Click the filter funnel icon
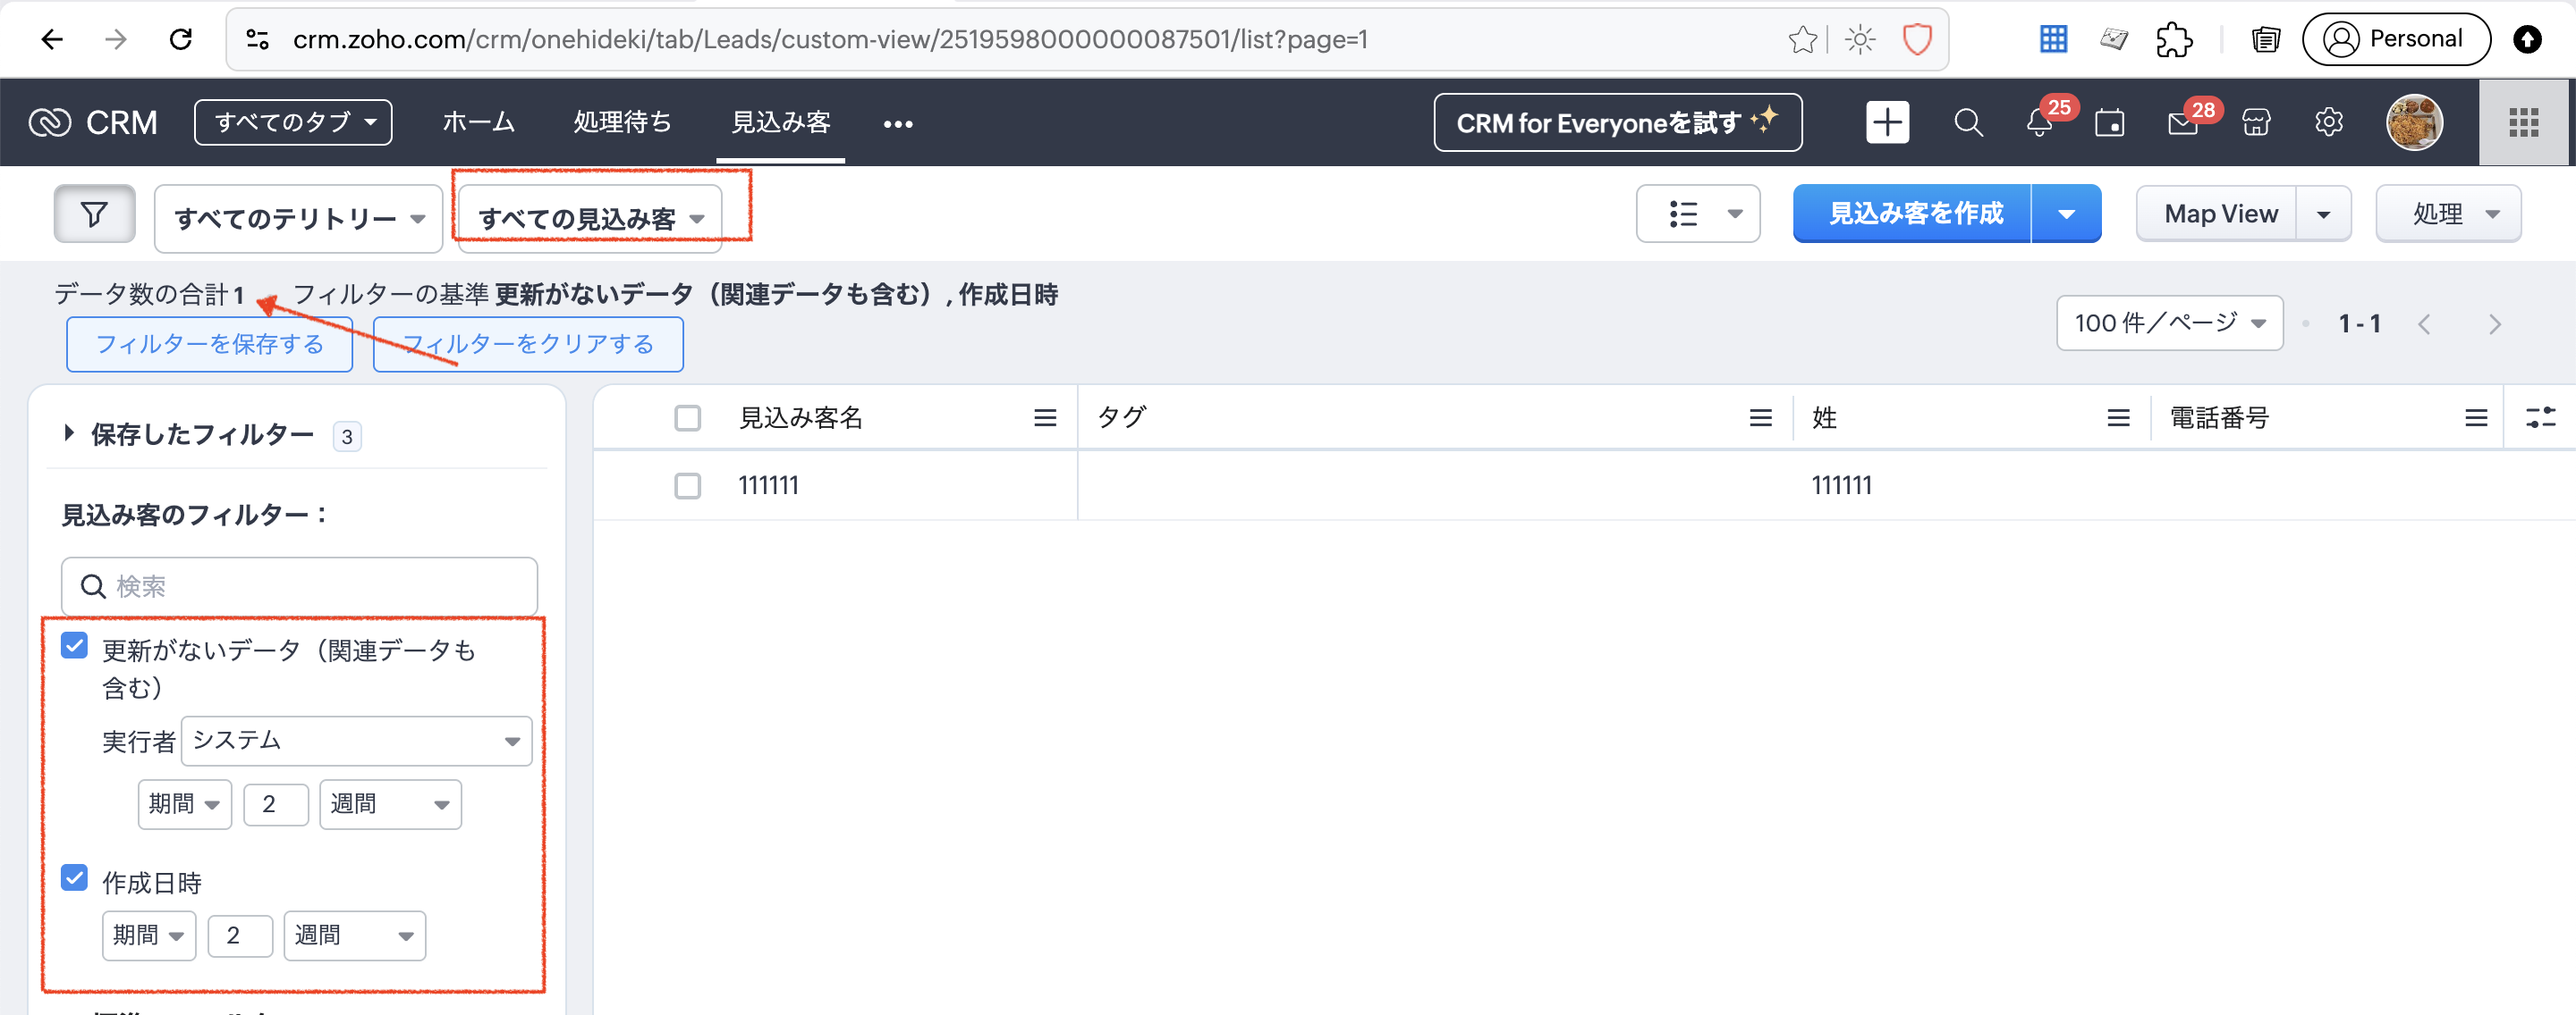 point(94,214)
